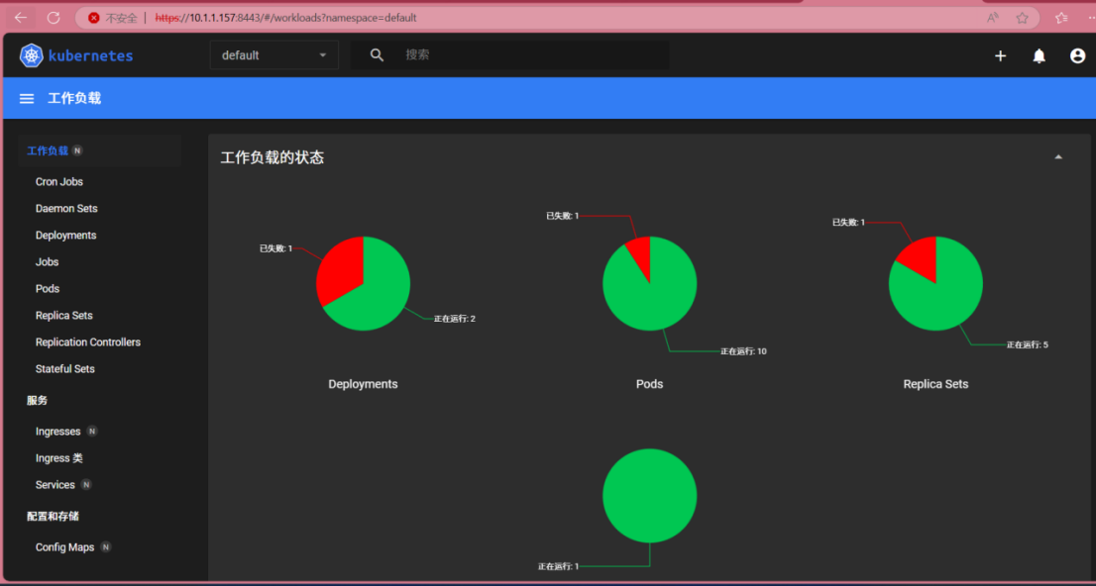Click the '正在运行: 2' label
Screen dimensions: 1096x586
click(x=454, y=319)
